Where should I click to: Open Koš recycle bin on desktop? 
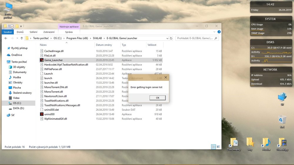click(282, 121)
